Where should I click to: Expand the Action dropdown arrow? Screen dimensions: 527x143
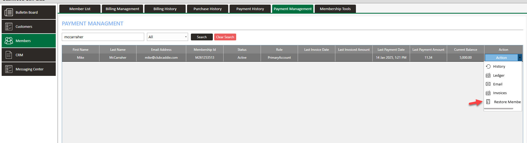coord(520,58)
